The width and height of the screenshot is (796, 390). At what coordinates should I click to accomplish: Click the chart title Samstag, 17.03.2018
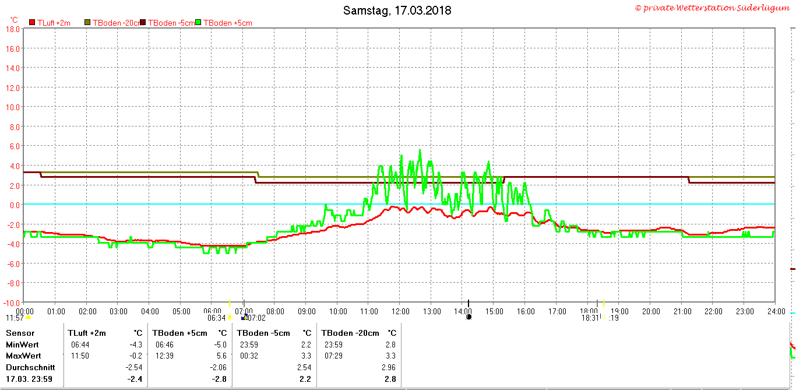[397, 10]
